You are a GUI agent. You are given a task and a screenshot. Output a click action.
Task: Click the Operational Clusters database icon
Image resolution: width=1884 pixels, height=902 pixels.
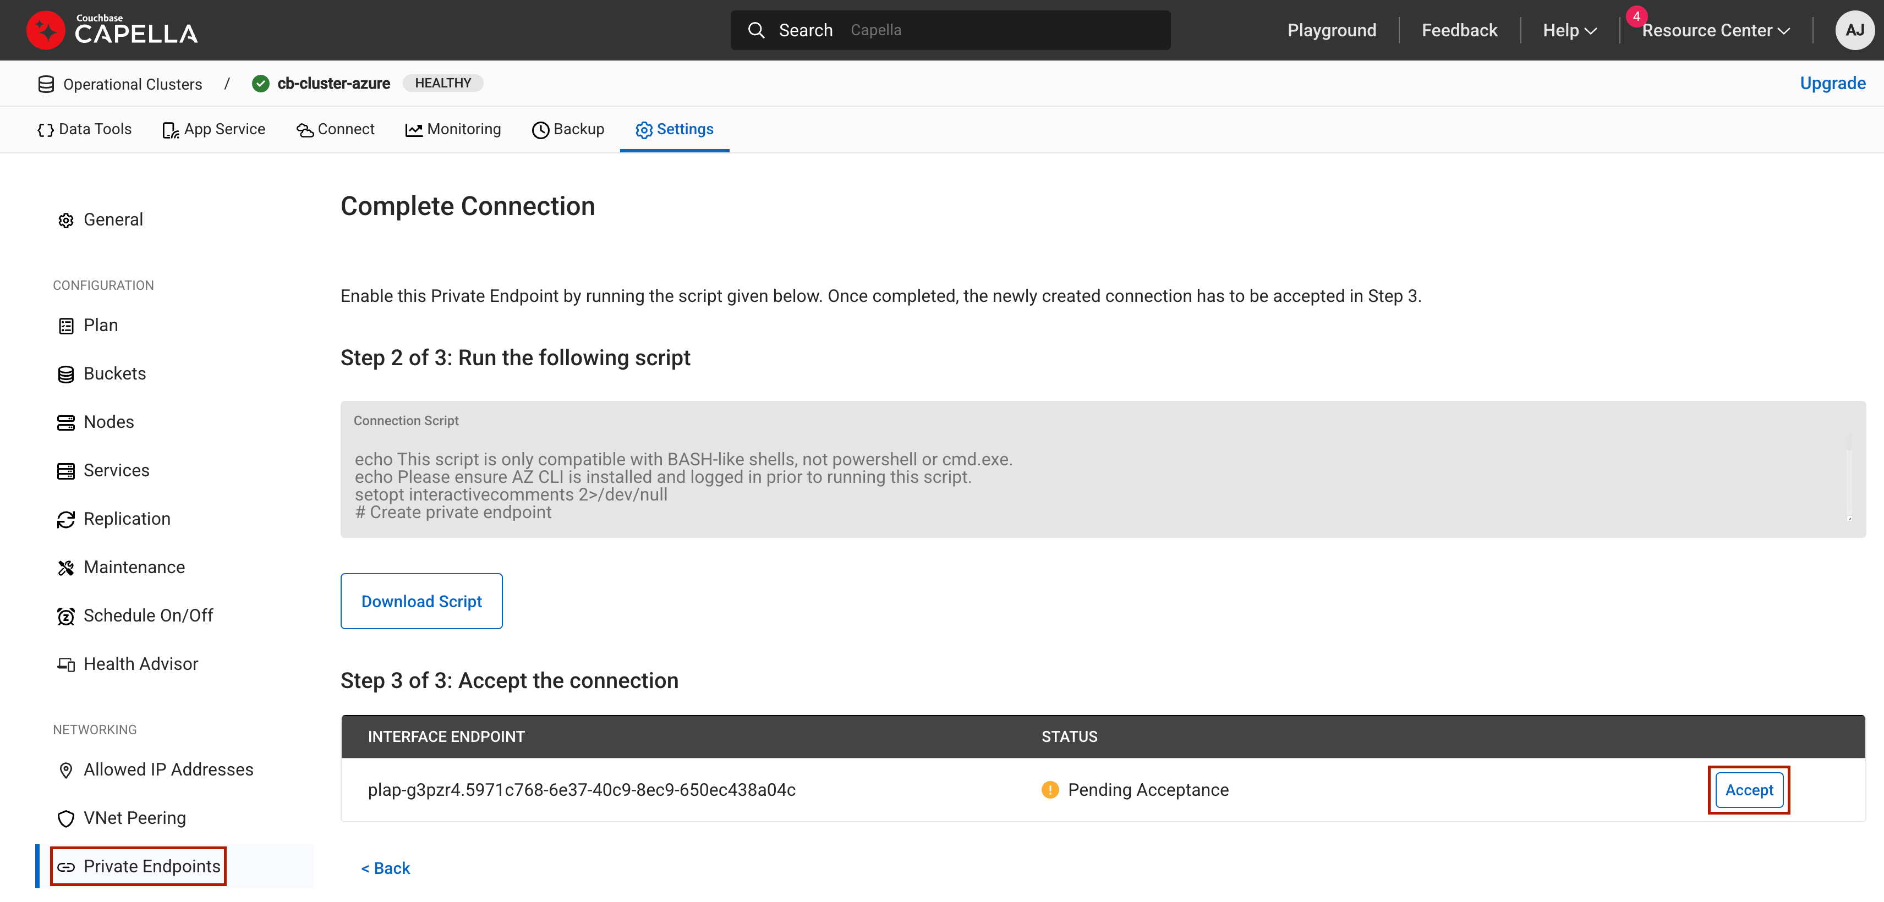(x=46, y=84)
